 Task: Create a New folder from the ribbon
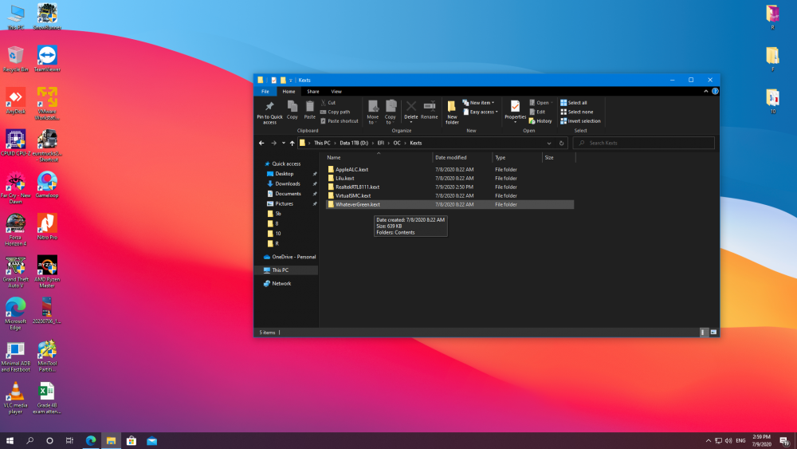(x=452, y=112)
